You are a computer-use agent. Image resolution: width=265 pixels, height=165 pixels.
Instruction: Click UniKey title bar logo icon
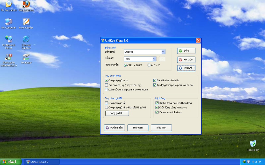pyautogui.click(x=103, y=40)
